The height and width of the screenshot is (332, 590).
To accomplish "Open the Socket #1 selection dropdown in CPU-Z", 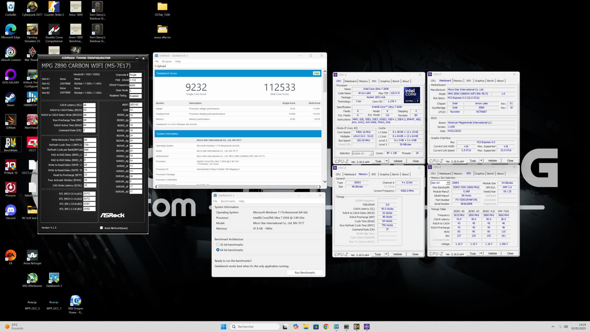I will (362, 153).
